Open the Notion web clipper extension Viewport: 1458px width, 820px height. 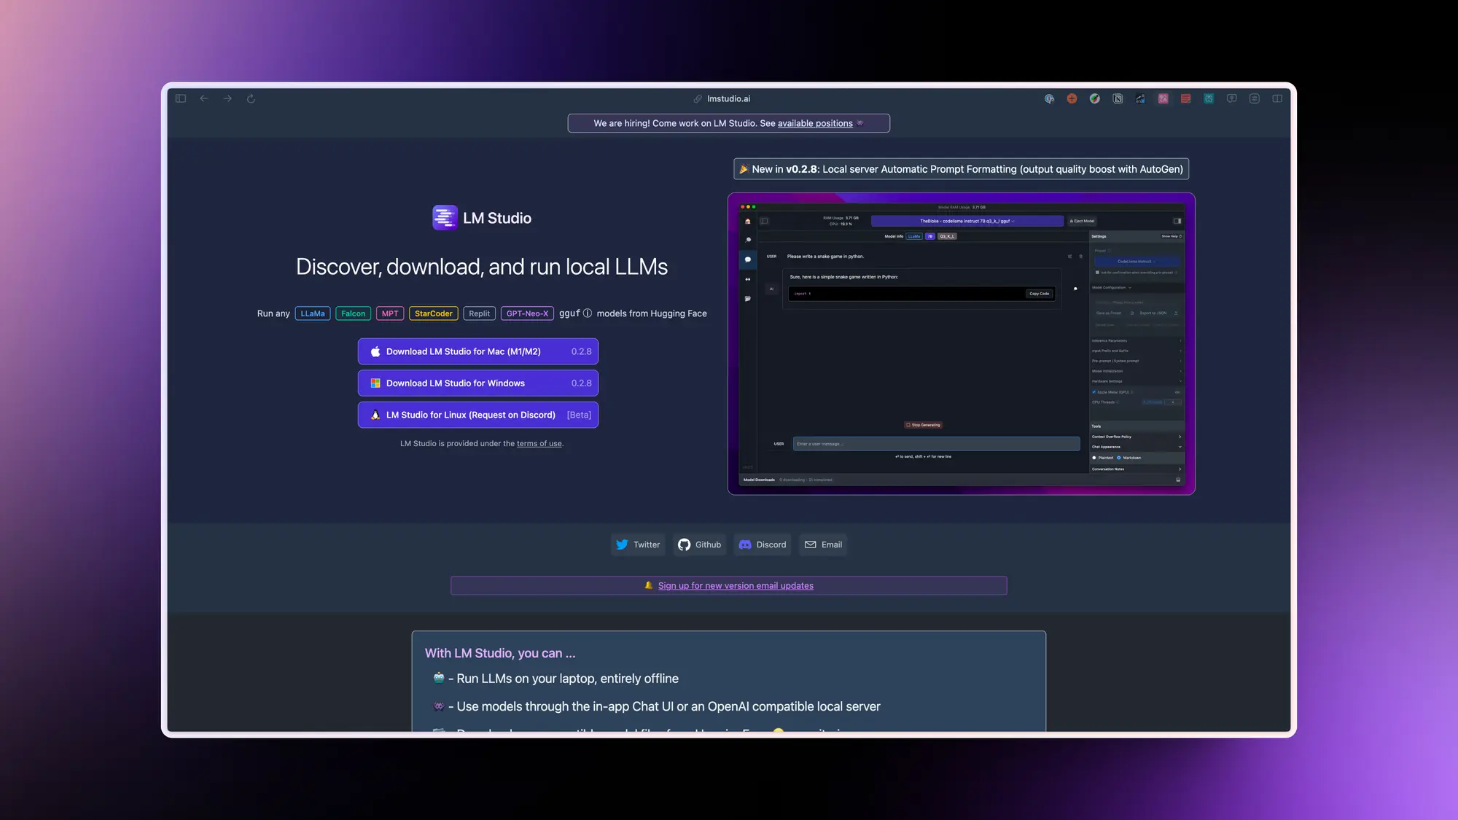tap(1118, 98)
